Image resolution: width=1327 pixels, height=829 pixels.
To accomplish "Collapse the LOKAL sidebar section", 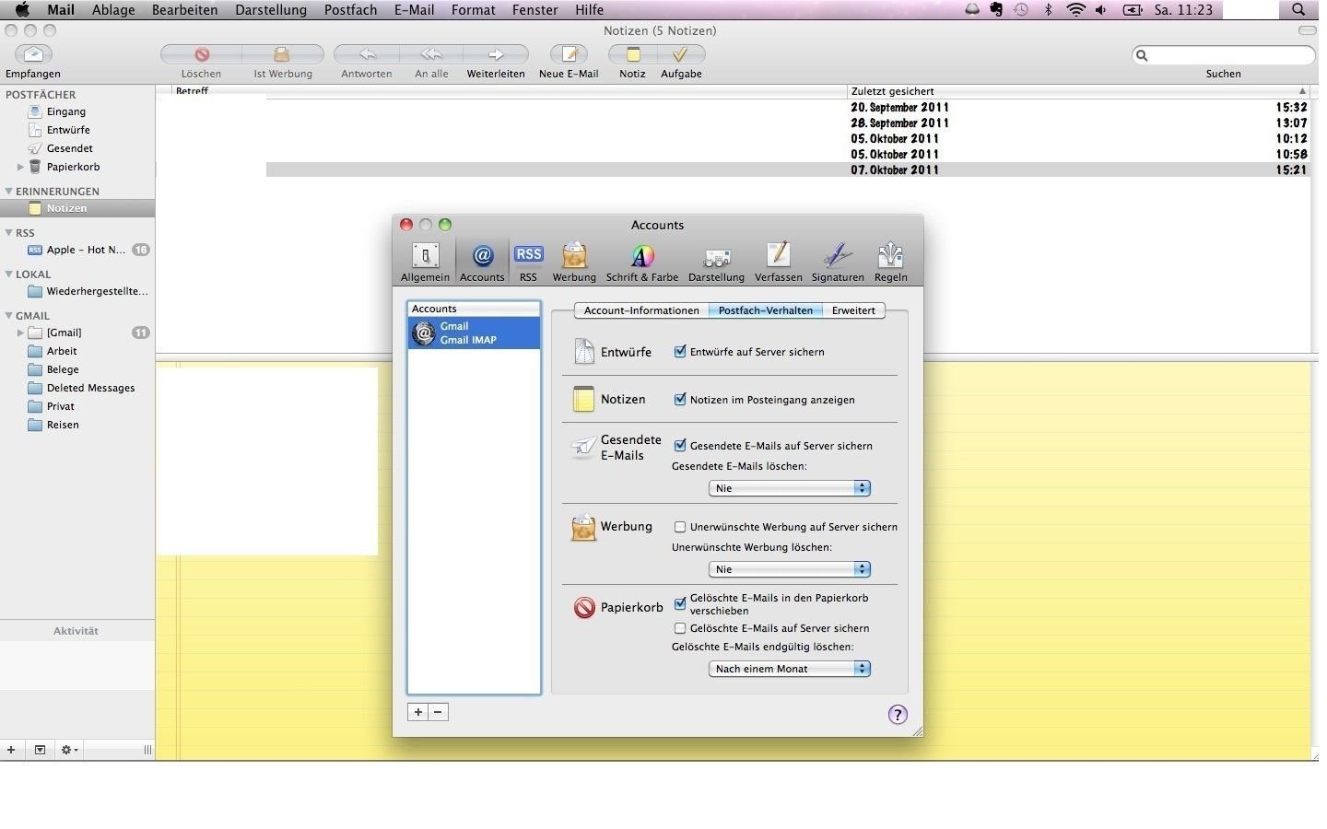I will [x=9, y=274].
